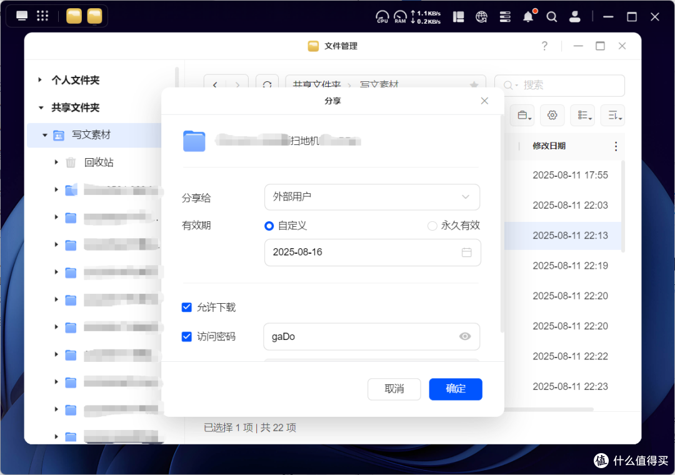Select the custom validity radio button
The width and height of the screenshot is (675, 475).
point(269,226)
